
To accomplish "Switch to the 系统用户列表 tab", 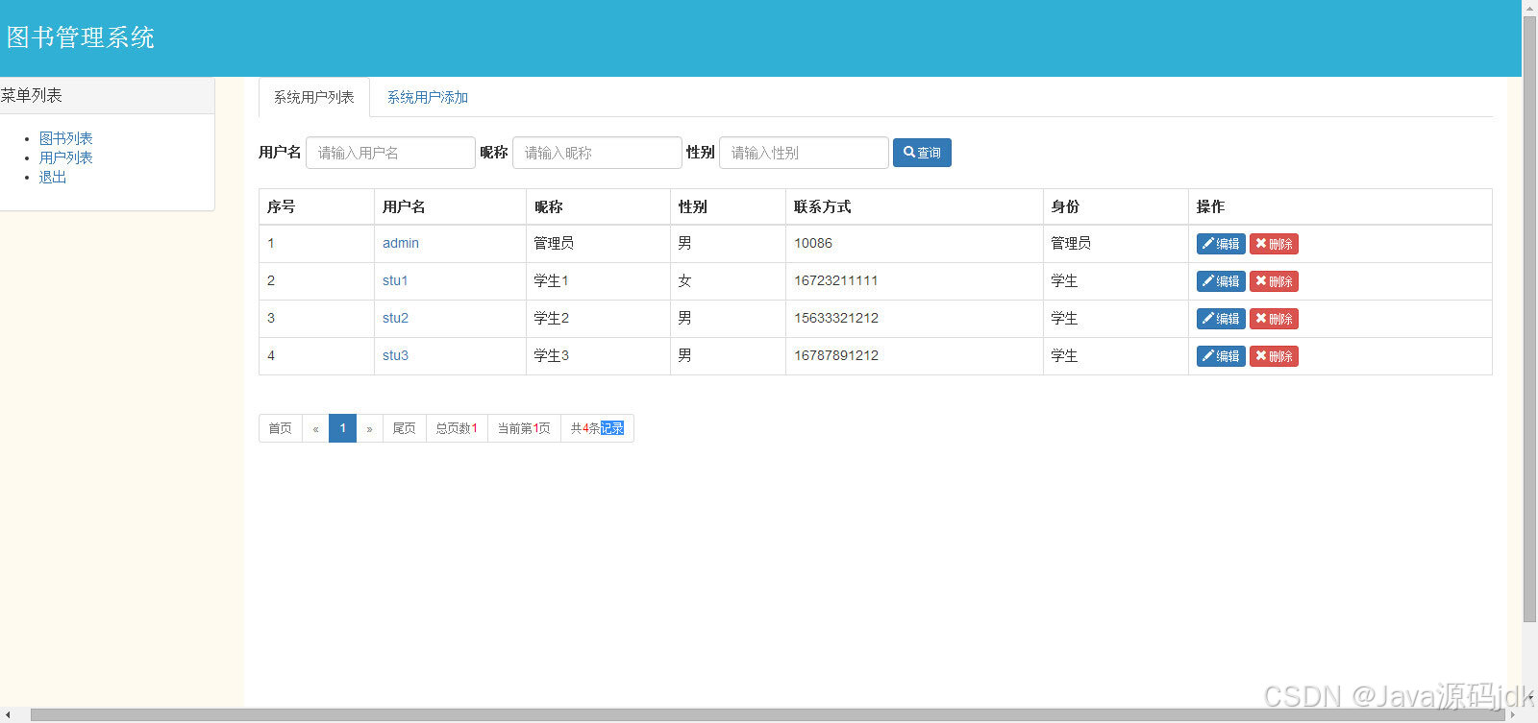I will 314,97.
